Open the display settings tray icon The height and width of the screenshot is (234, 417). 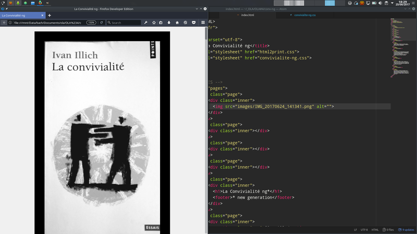tap(368, 3)
